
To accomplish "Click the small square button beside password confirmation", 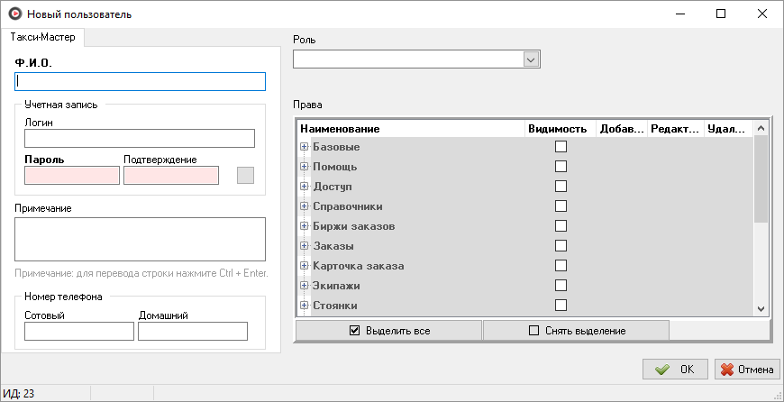I will (245, 175).
